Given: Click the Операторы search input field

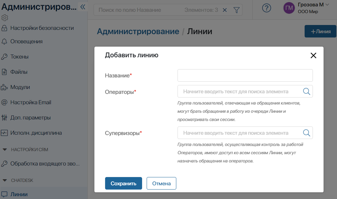Looking at the screenshot, I should (240, 91).
